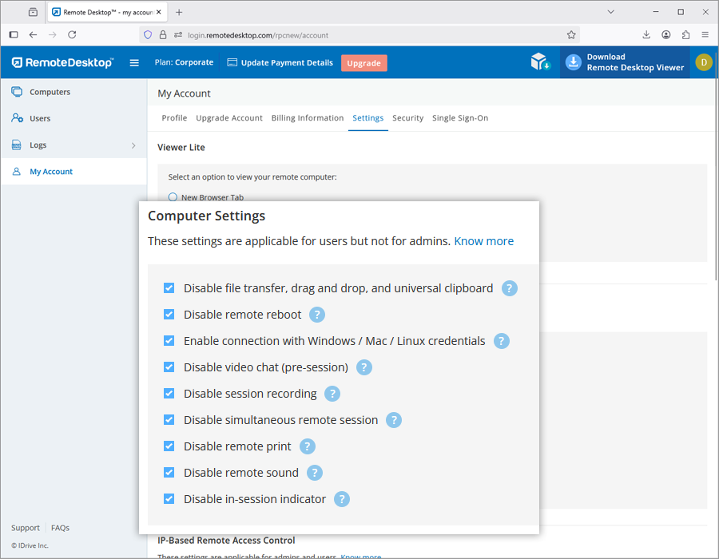Screen dimensions: 719x559
Task: Uncheck Disable remote sound checkbox
Action: (169, 473)
